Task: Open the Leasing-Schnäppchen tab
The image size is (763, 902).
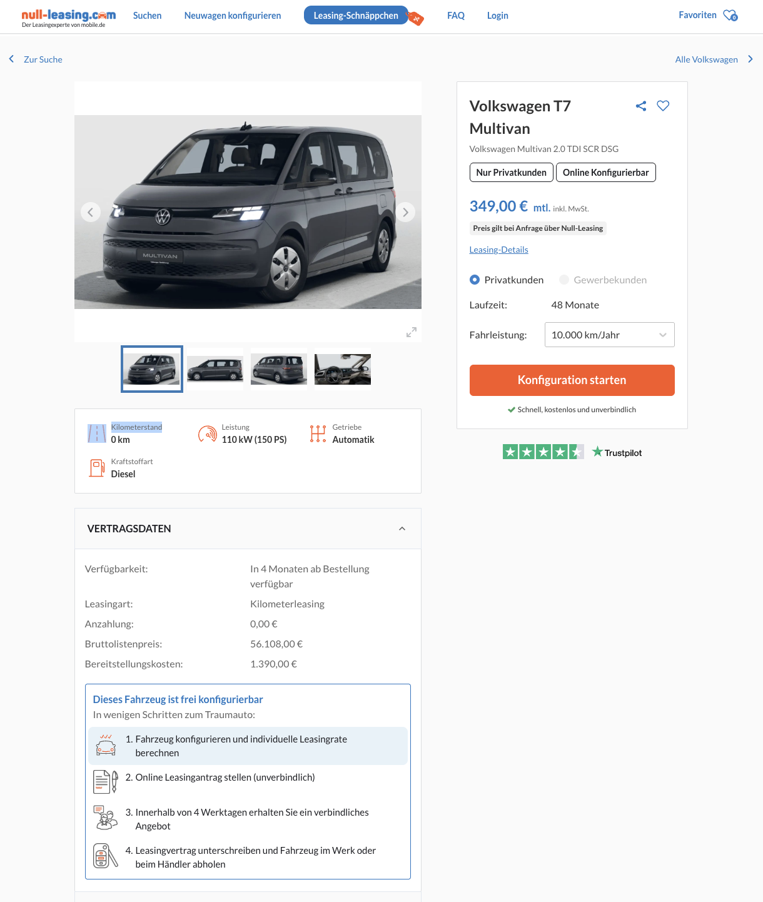Action: pyautogui.click(x=356, y=16)
